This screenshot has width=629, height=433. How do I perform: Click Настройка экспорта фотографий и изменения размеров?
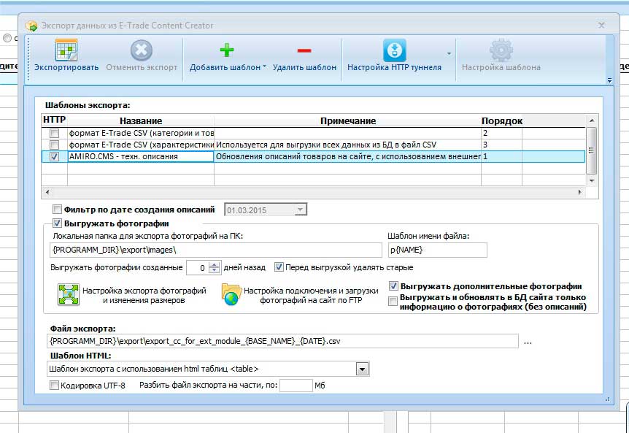click(144, 295)
